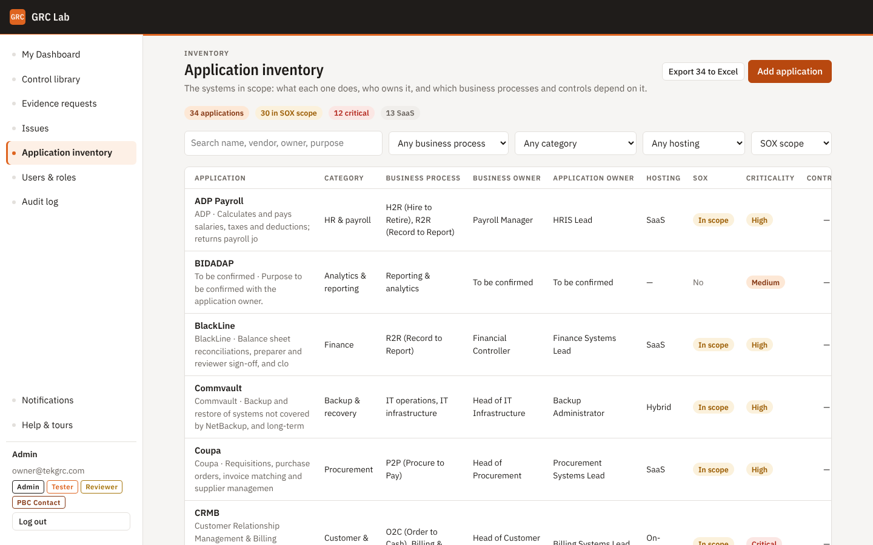This screenshot has width=873, height=545.
Task: Click the 12 critical chip
Action: pyautogui.click(x=351, y=113)
